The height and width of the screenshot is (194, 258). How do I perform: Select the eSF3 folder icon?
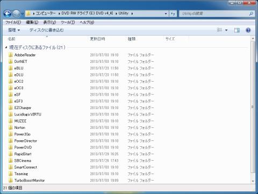(11, 101)
